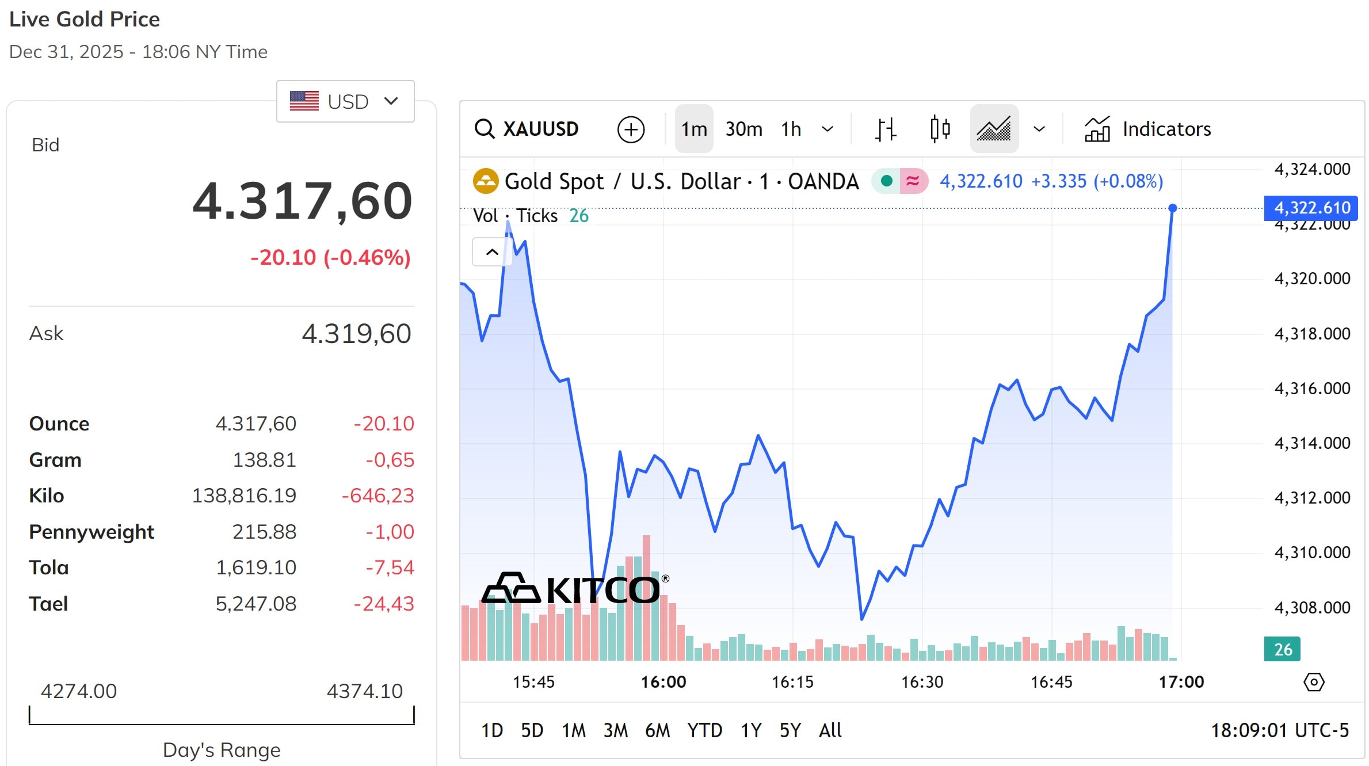Expand the chart style dropdown chevron
The height and width of the screenshot is (766, 1369).
pos(1039,128)
